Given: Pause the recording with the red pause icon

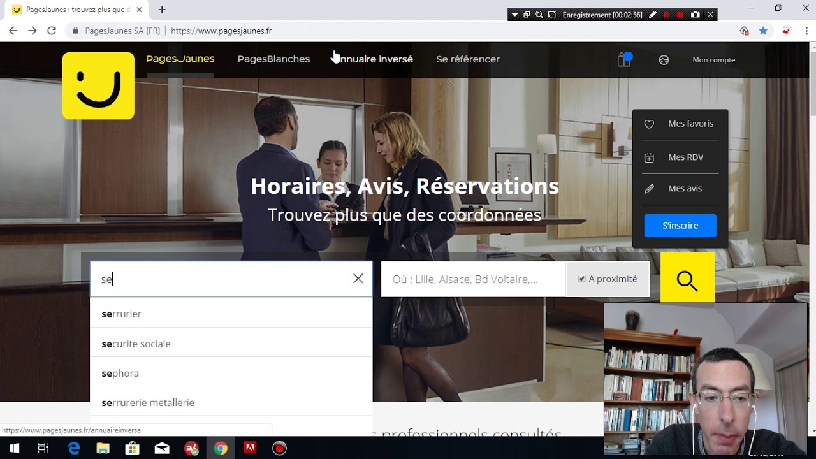Looking at the screenshot, I should 667,15.
